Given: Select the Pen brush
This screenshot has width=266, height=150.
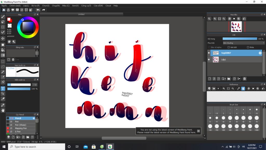Looking at the screenshot, I should [21, 122].
